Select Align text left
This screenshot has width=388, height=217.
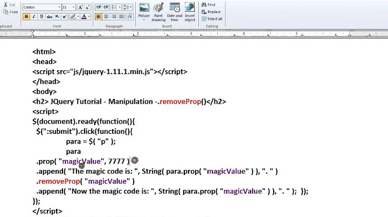[x=99, y=17]
